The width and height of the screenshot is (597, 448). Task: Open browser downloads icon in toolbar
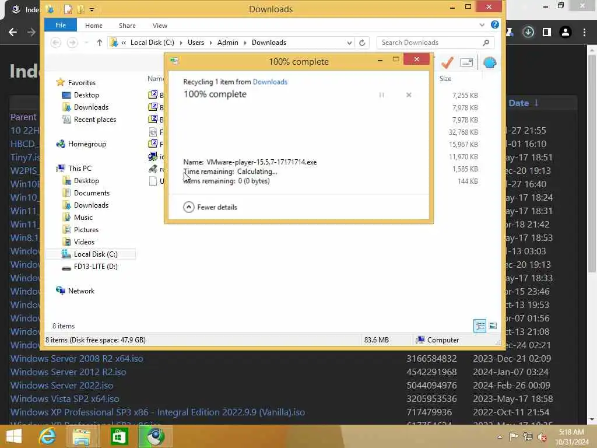coord(528,33)
